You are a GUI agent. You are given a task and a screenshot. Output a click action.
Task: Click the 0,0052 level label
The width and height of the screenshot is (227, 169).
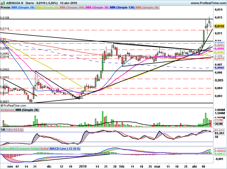click(x=5, y=77)
